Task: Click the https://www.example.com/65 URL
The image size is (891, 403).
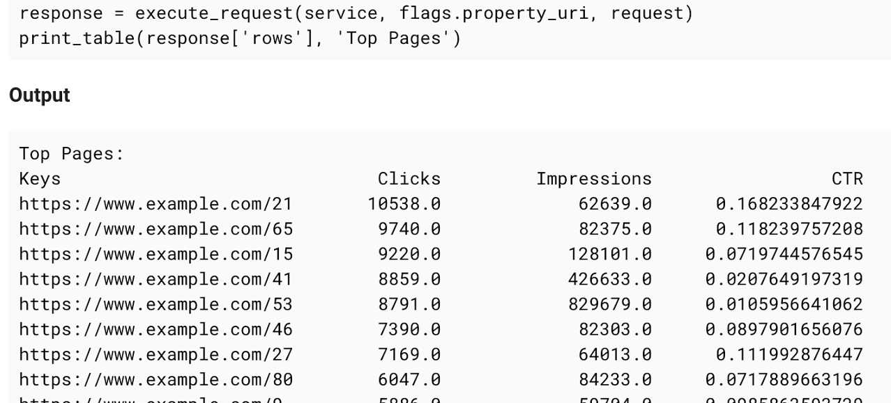Action: tap(155, 229)
